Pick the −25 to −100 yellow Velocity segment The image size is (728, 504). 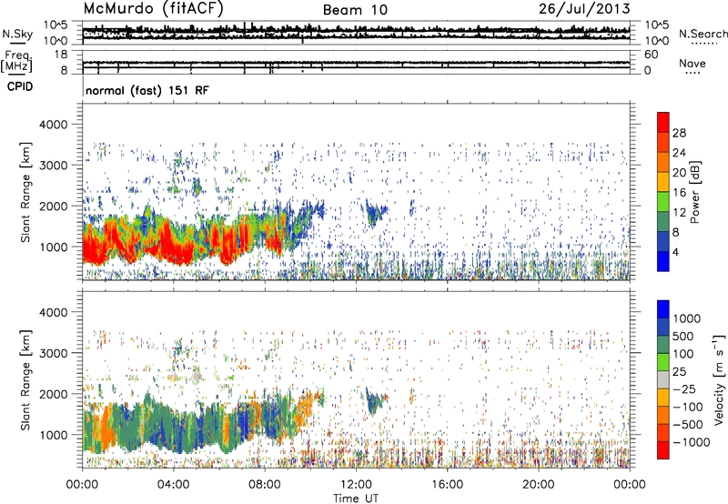663,398
